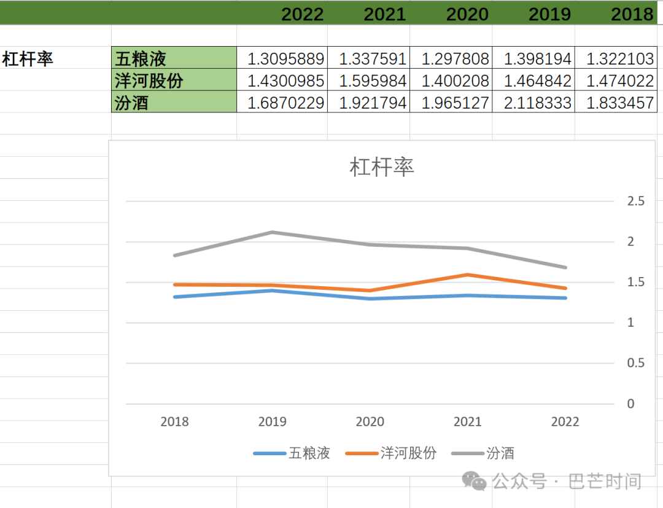Click the 2018 category axis label
Screen dimensions: 663x508
coord(174,421)
